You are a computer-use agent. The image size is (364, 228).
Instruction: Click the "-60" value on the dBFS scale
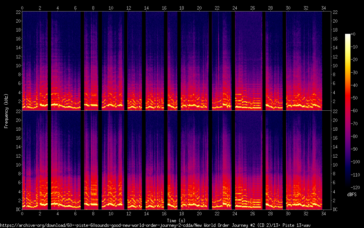[x=354, y=111]
